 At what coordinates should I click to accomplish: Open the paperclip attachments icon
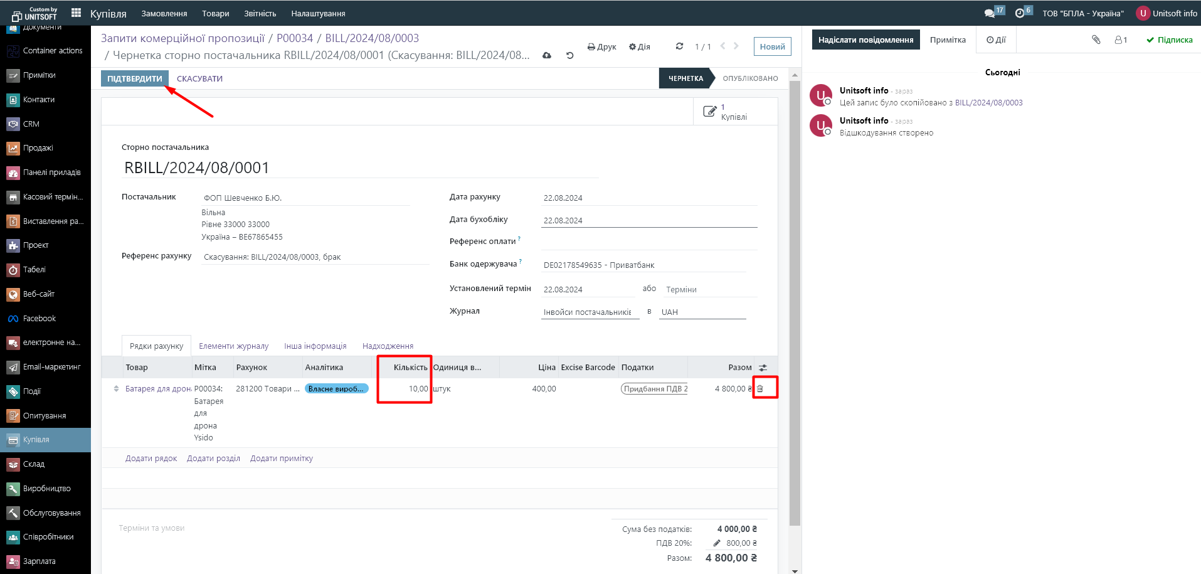pyautogui.click(x=1096, y=40)
